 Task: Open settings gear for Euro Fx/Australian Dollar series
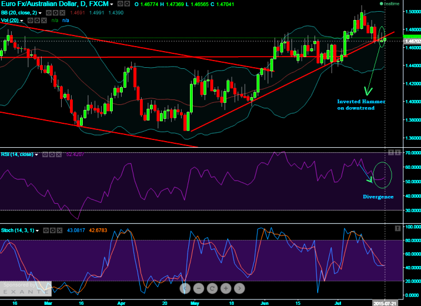(x=127, y=4)
